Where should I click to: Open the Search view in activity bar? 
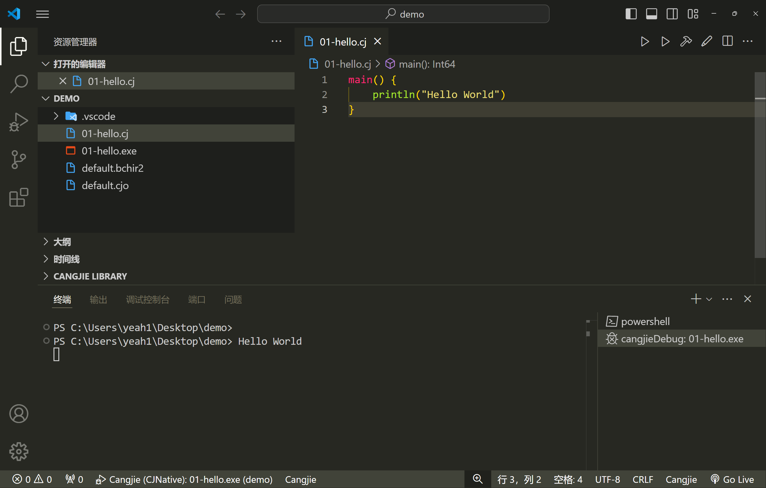click(x=19, y=84)
